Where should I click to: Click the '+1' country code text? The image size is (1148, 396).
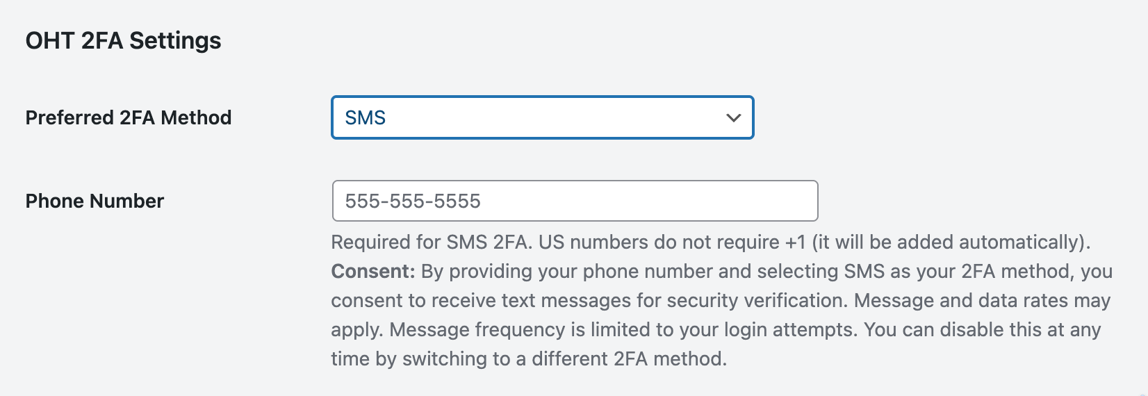pyautogui.click(x=795, y=242)
